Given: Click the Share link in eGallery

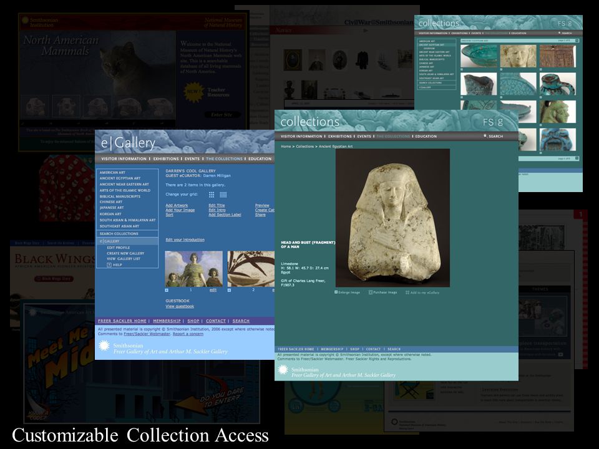Looking at the screenshot, I should click(260, 215).
